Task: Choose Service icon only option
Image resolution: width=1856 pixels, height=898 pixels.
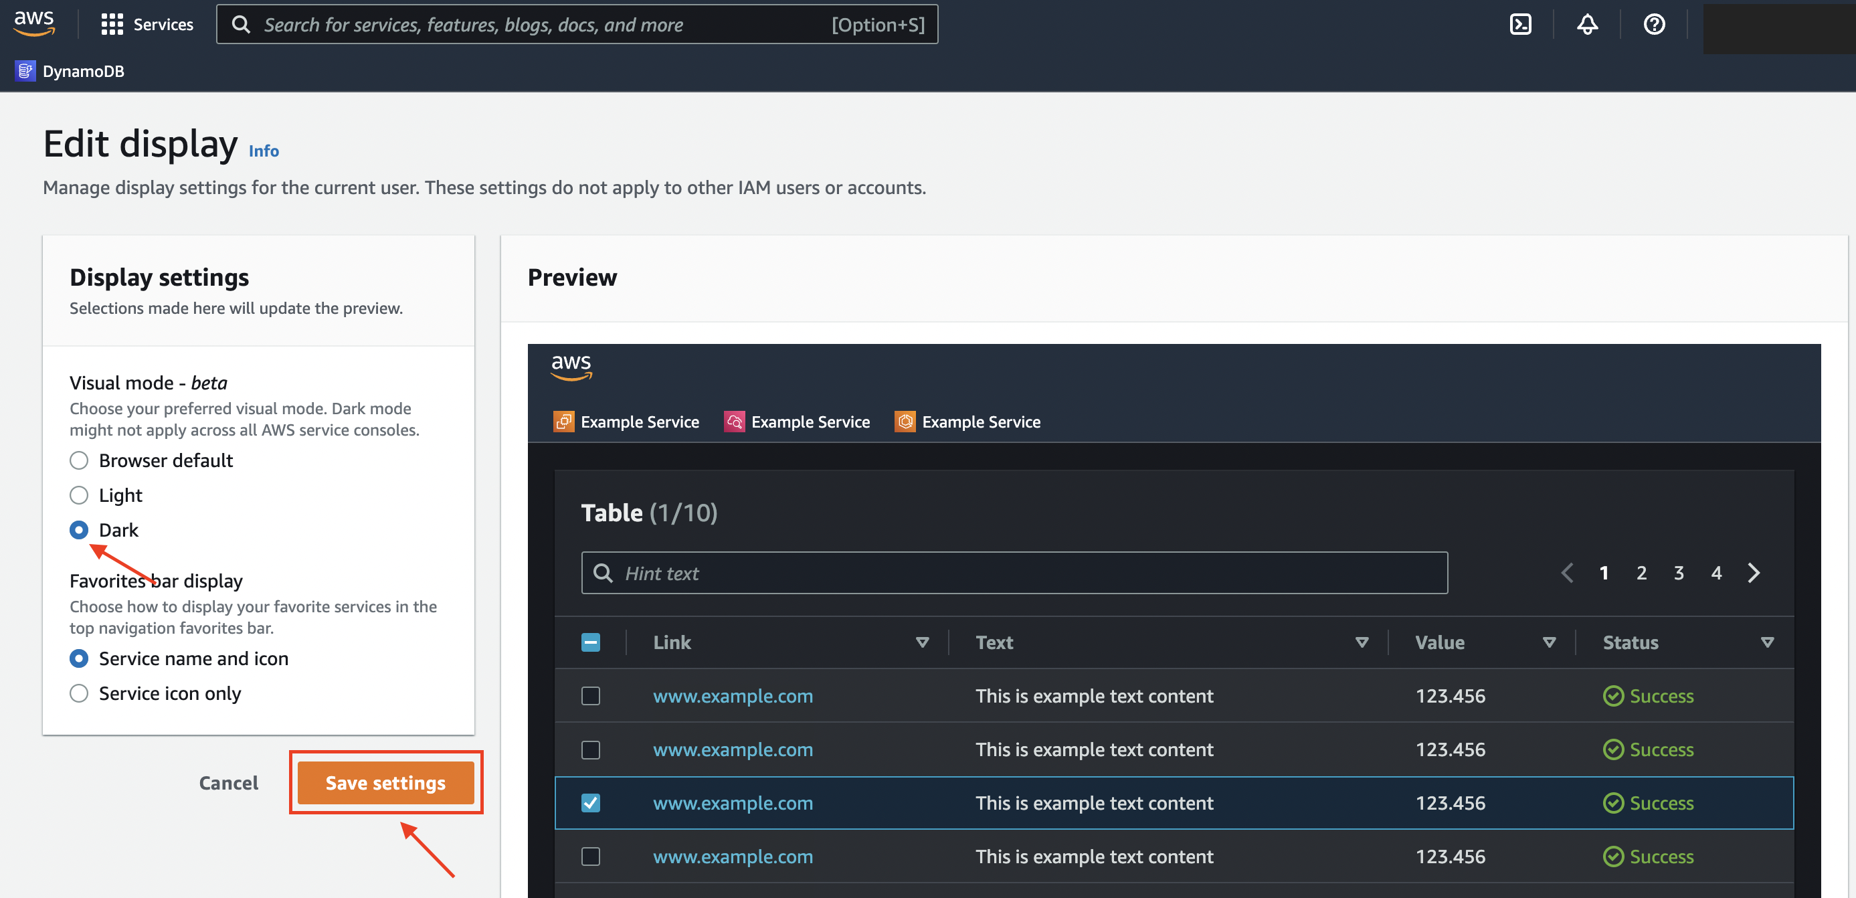Action: (x=79, y=693)
